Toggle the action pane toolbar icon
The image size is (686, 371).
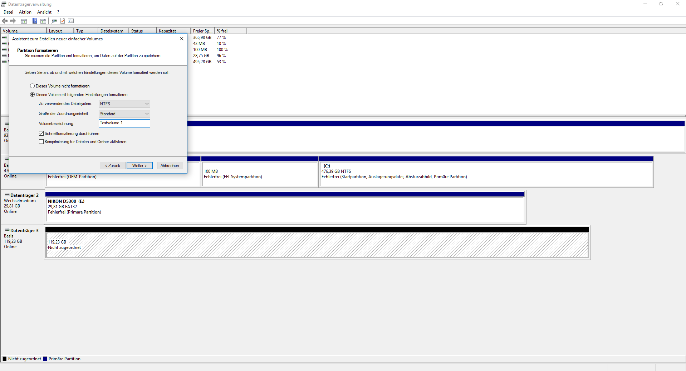click(x=43, y=21)
